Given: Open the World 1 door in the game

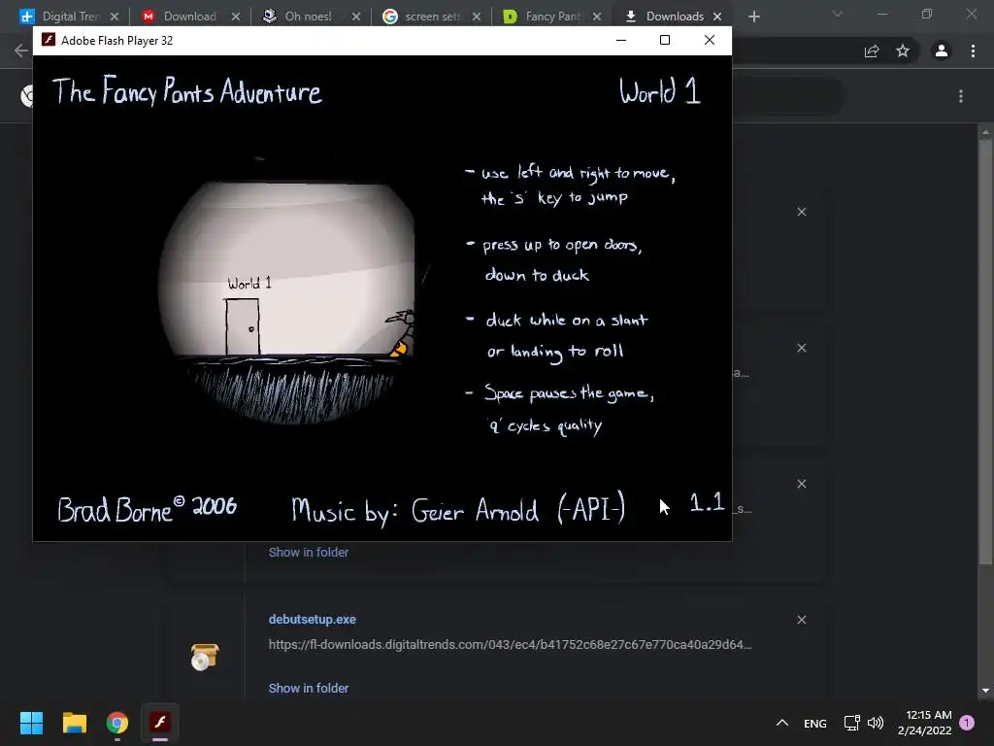Looking at the screenshot, I should coord(243,326).
